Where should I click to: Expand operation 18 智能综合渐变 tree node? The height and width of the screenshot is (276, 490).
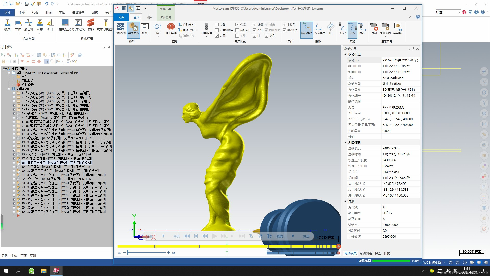point(14,163)
